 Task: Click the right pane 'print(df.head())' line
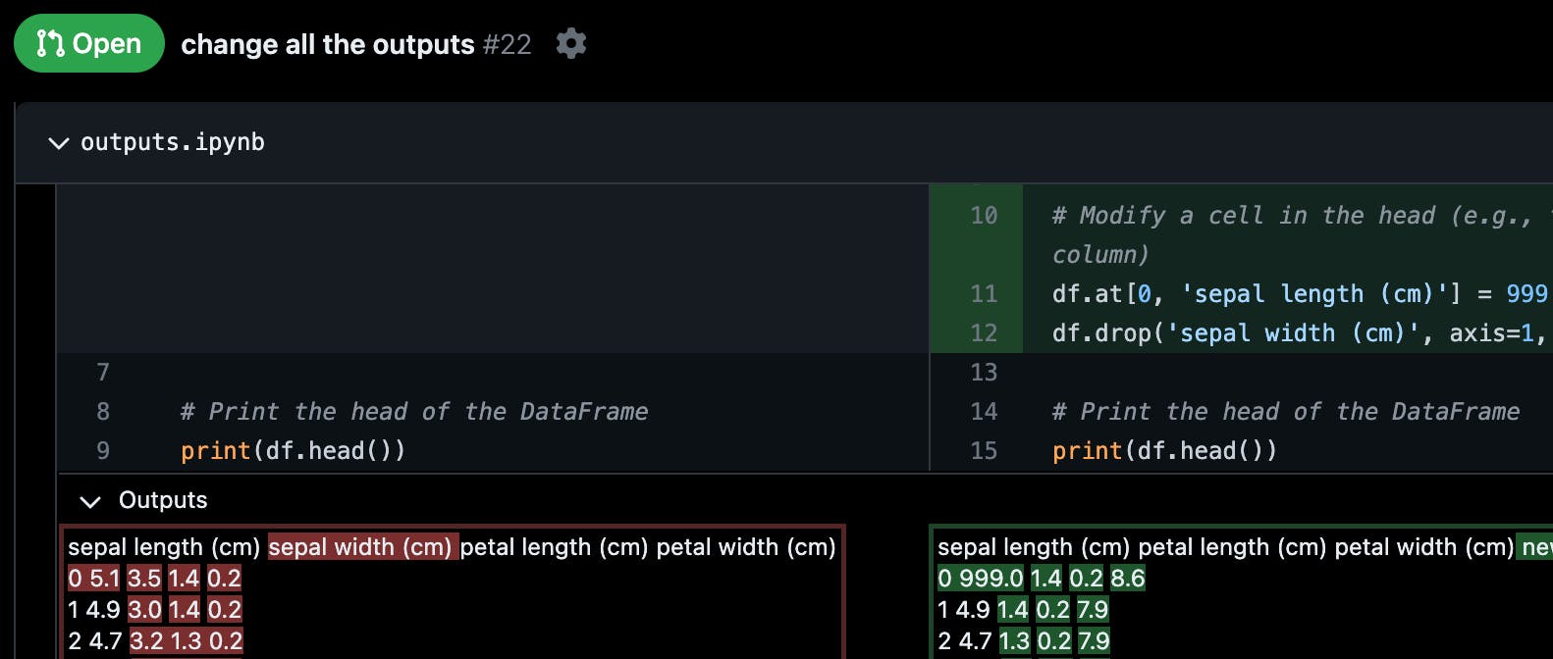pyautogui.click(x=1164, y=451)
